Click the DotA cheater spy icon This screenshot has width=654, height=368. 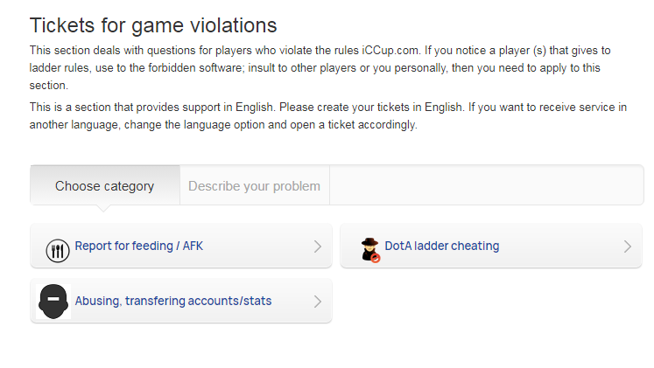click(370, 250)
